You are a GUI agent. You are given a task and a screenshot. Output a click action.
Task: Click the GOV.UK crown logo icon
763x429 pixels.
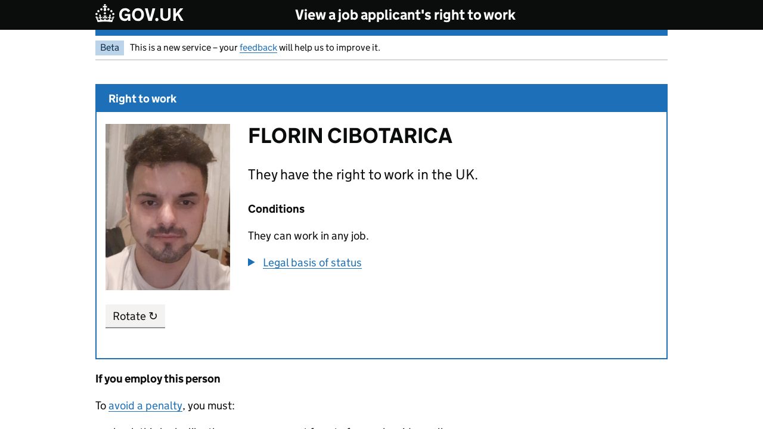[105, 14]
